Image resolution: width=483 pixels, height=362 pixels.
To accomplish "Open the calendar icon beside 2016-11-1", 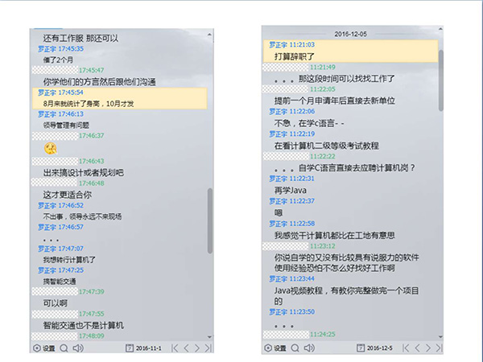I will (130, 348).
